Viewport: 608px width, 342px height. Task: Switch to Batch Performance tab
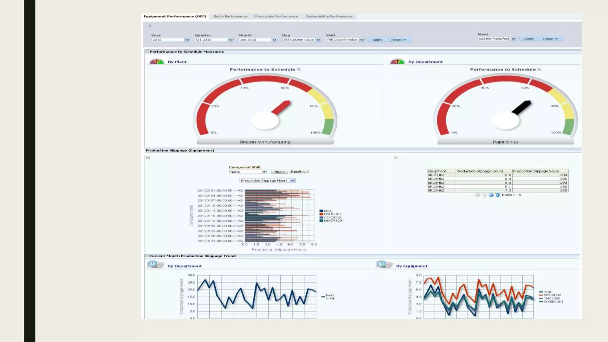point(230,16)
